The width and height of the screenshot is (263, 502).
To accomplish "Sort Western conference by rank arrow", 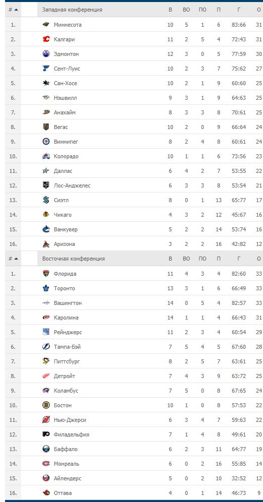I will tap(16, 10).
